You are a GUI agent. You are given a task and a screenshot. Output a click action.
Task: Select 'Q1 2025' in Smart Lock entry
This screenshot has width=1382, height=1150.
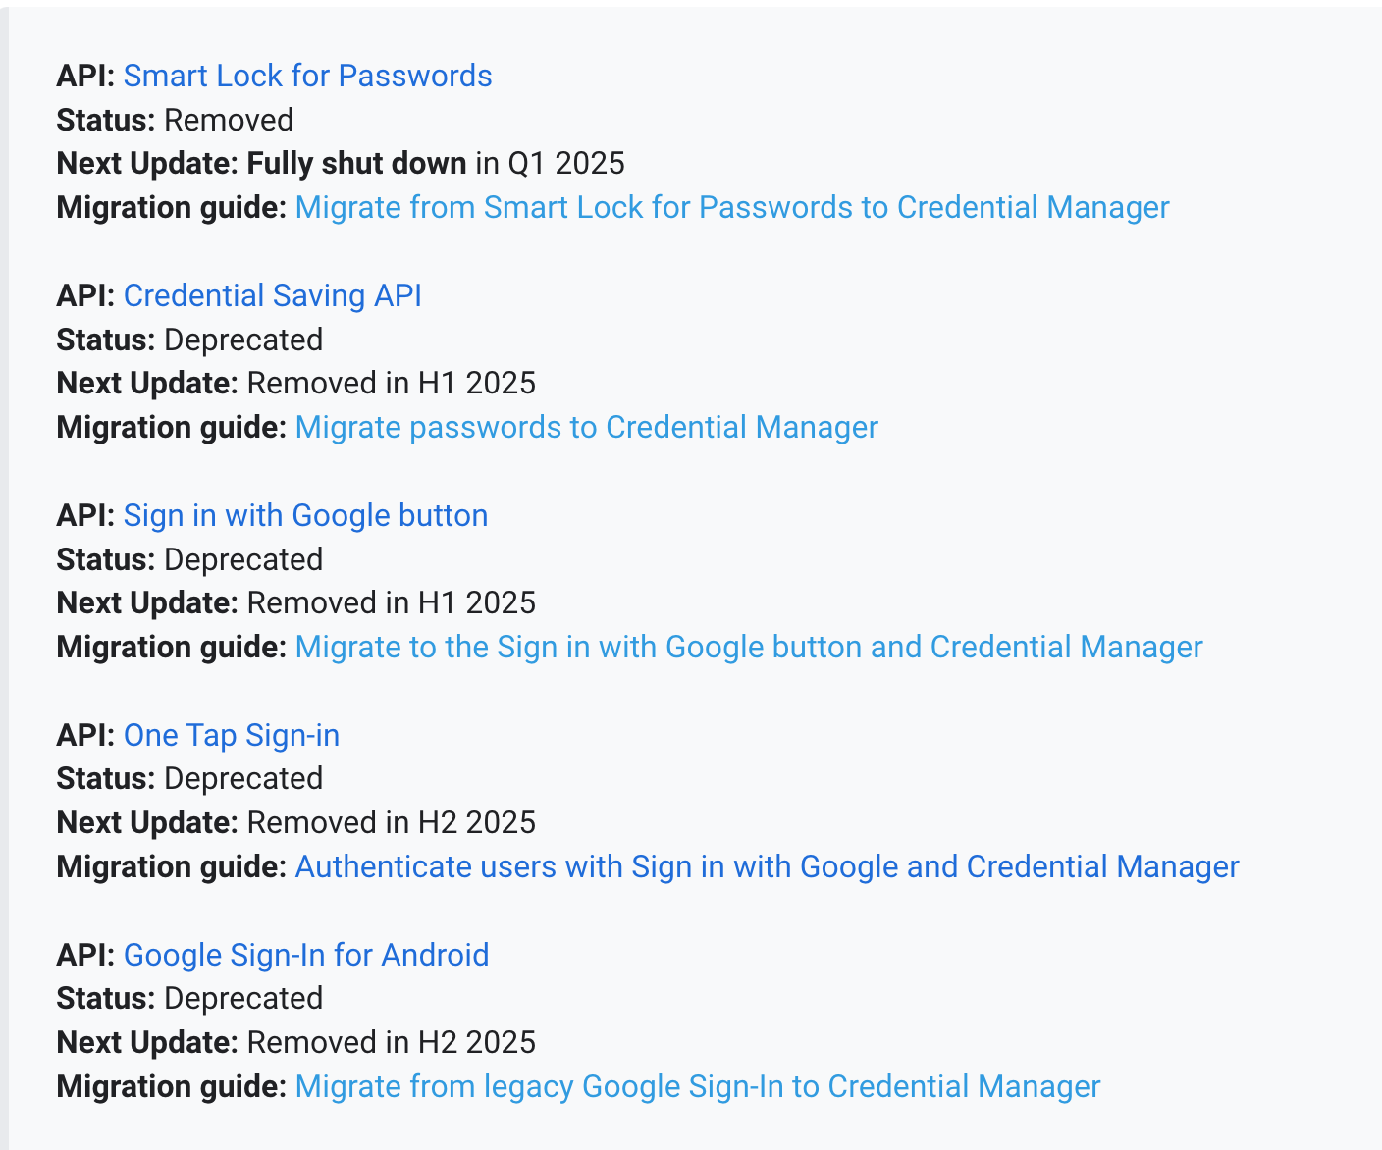(566, 163)
